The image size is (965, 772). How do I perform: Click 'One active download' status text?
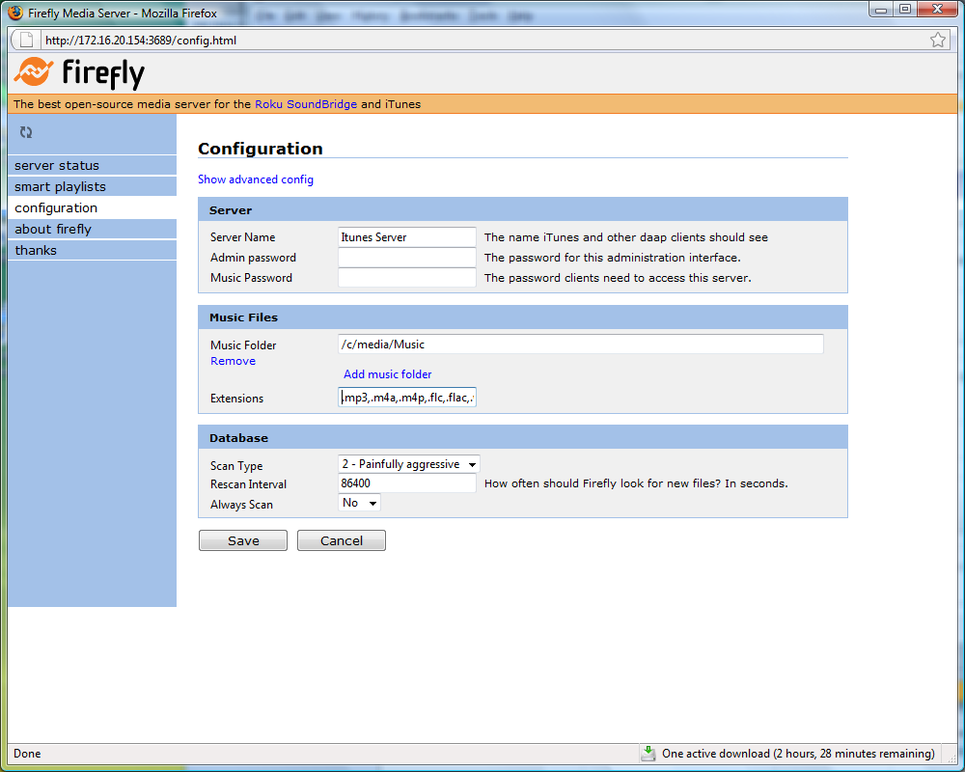[798, 754]
